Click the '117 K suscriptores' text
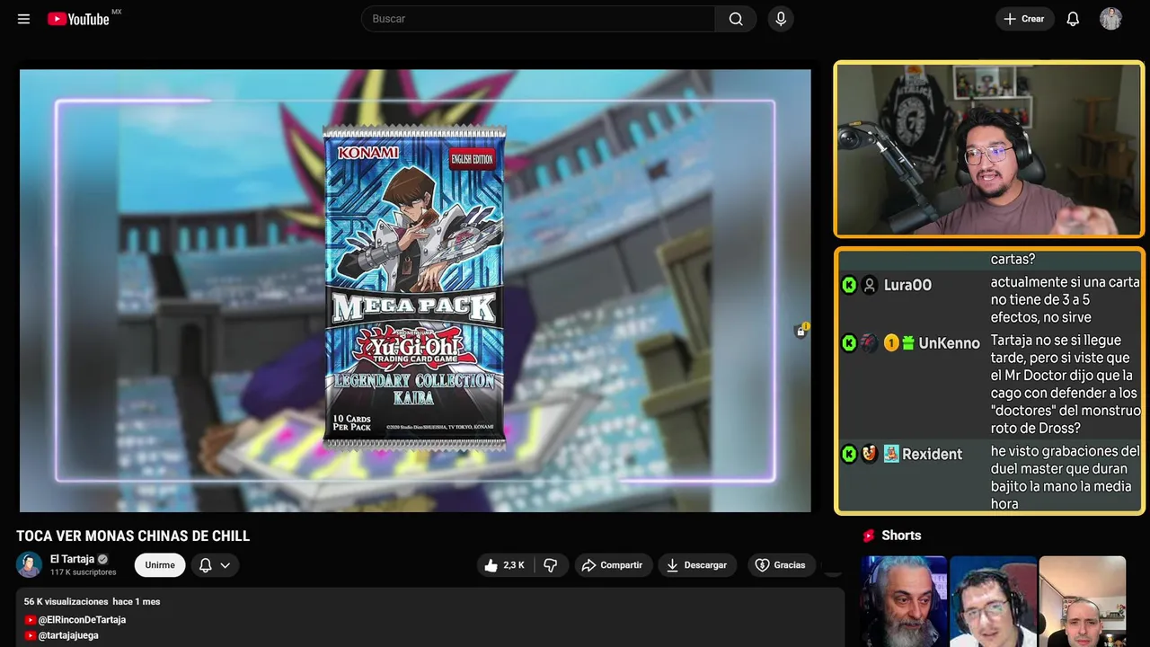Viewport: 1150px width, 647px height. tap(83, 572)
